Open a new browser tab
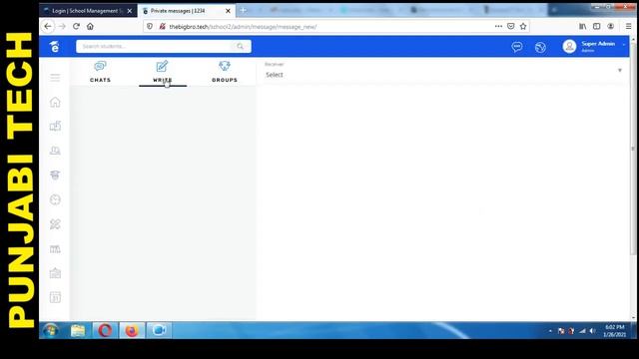 (x=243, y=11)
